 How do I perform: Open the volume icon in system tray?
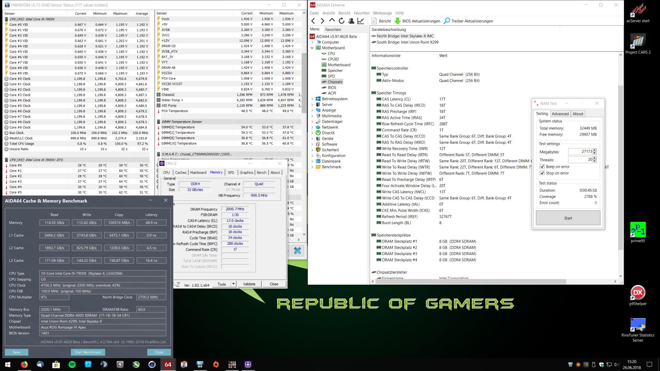pos(616,365)
